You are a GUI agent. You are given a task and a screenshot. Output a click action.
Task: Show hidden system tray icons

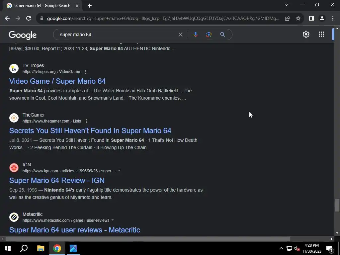[281, 248]
